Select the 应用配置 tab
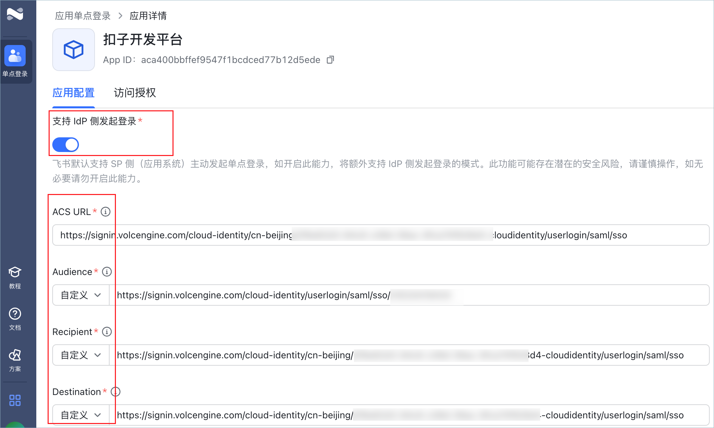The height and width of the screenshot is (428, 714). [x=73, y=93]
